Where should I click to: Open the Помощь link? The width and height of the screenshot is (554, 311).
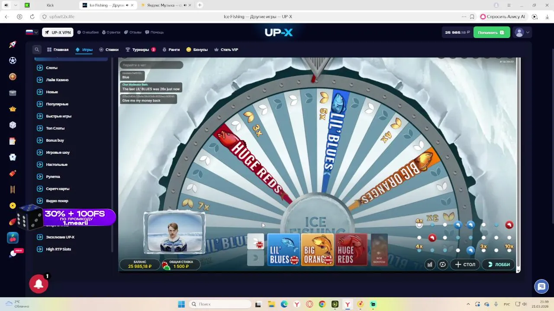[x=154, y=32]
